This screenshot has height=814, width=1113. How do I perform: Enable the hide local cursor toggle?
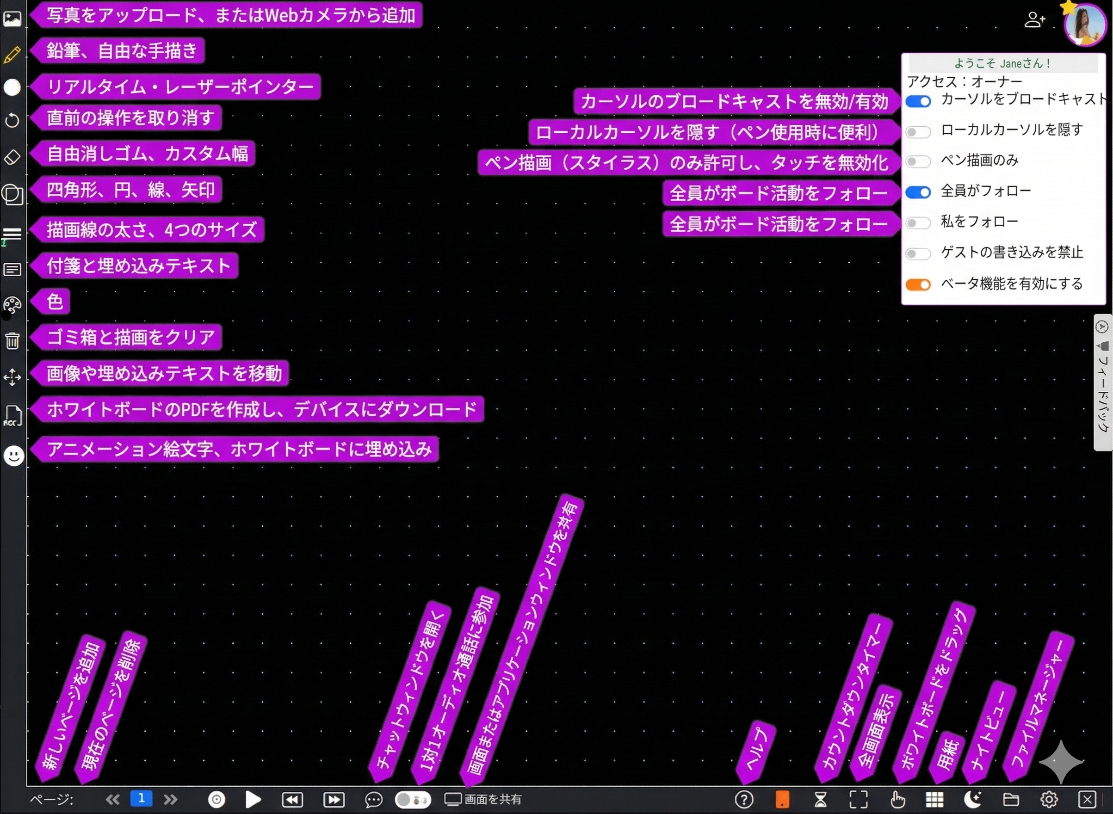pyautogui.click(x=918, y=132)
